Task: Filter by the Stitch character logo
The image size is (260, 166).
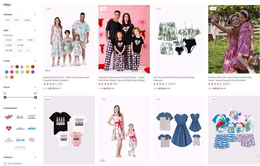Action: [20, 140]
